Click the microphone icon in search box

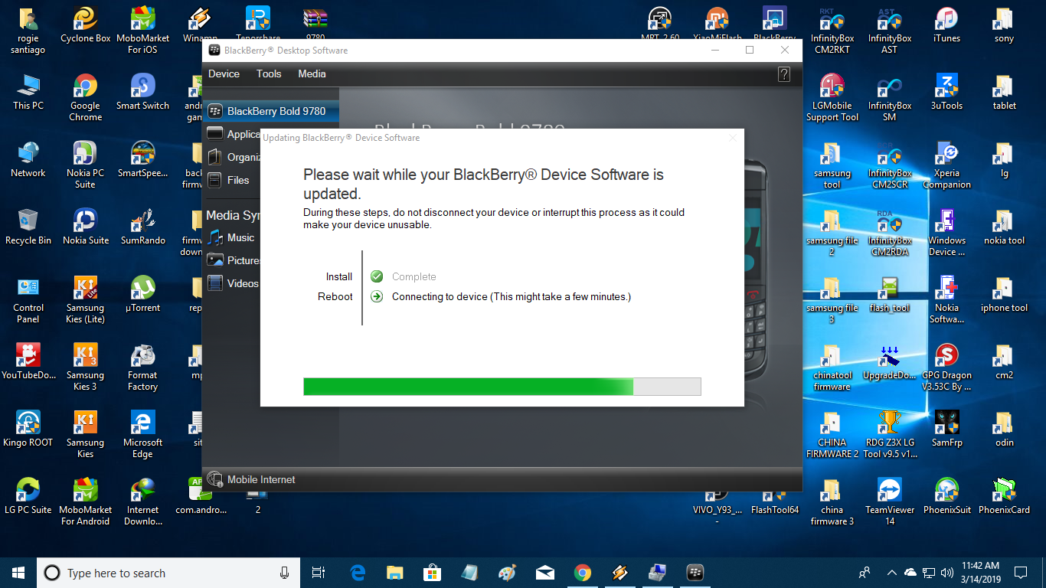point(284,573)
